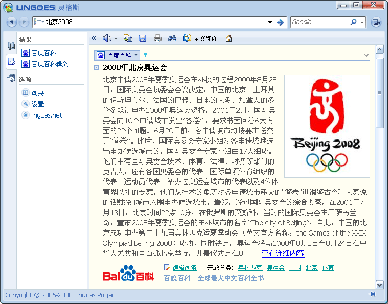Print the entry with the printer icon
Screen dimensions: 388x304
[x=157, y=38]
